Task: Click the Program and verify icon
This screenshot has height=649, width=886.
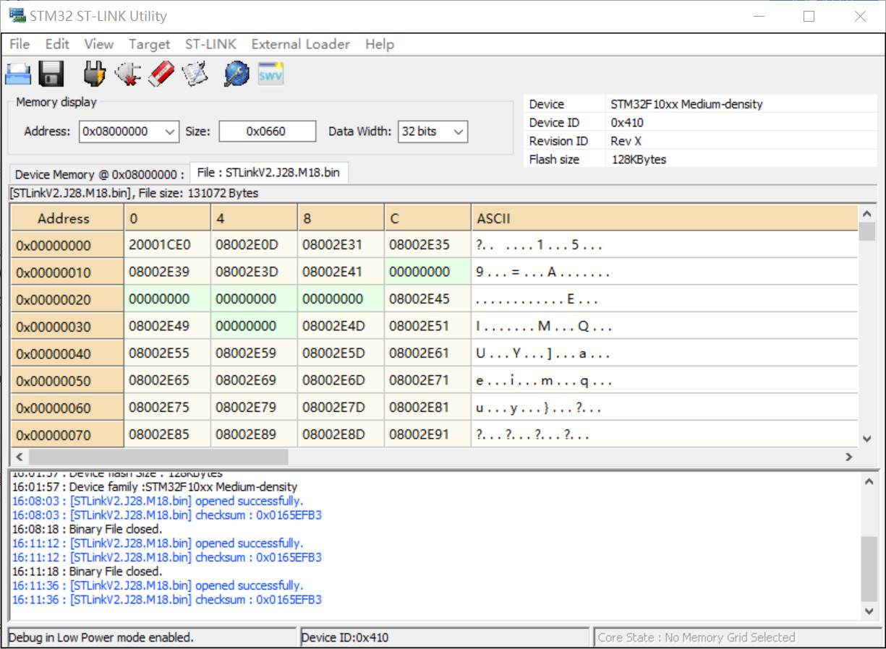Action: click(195, 74)
